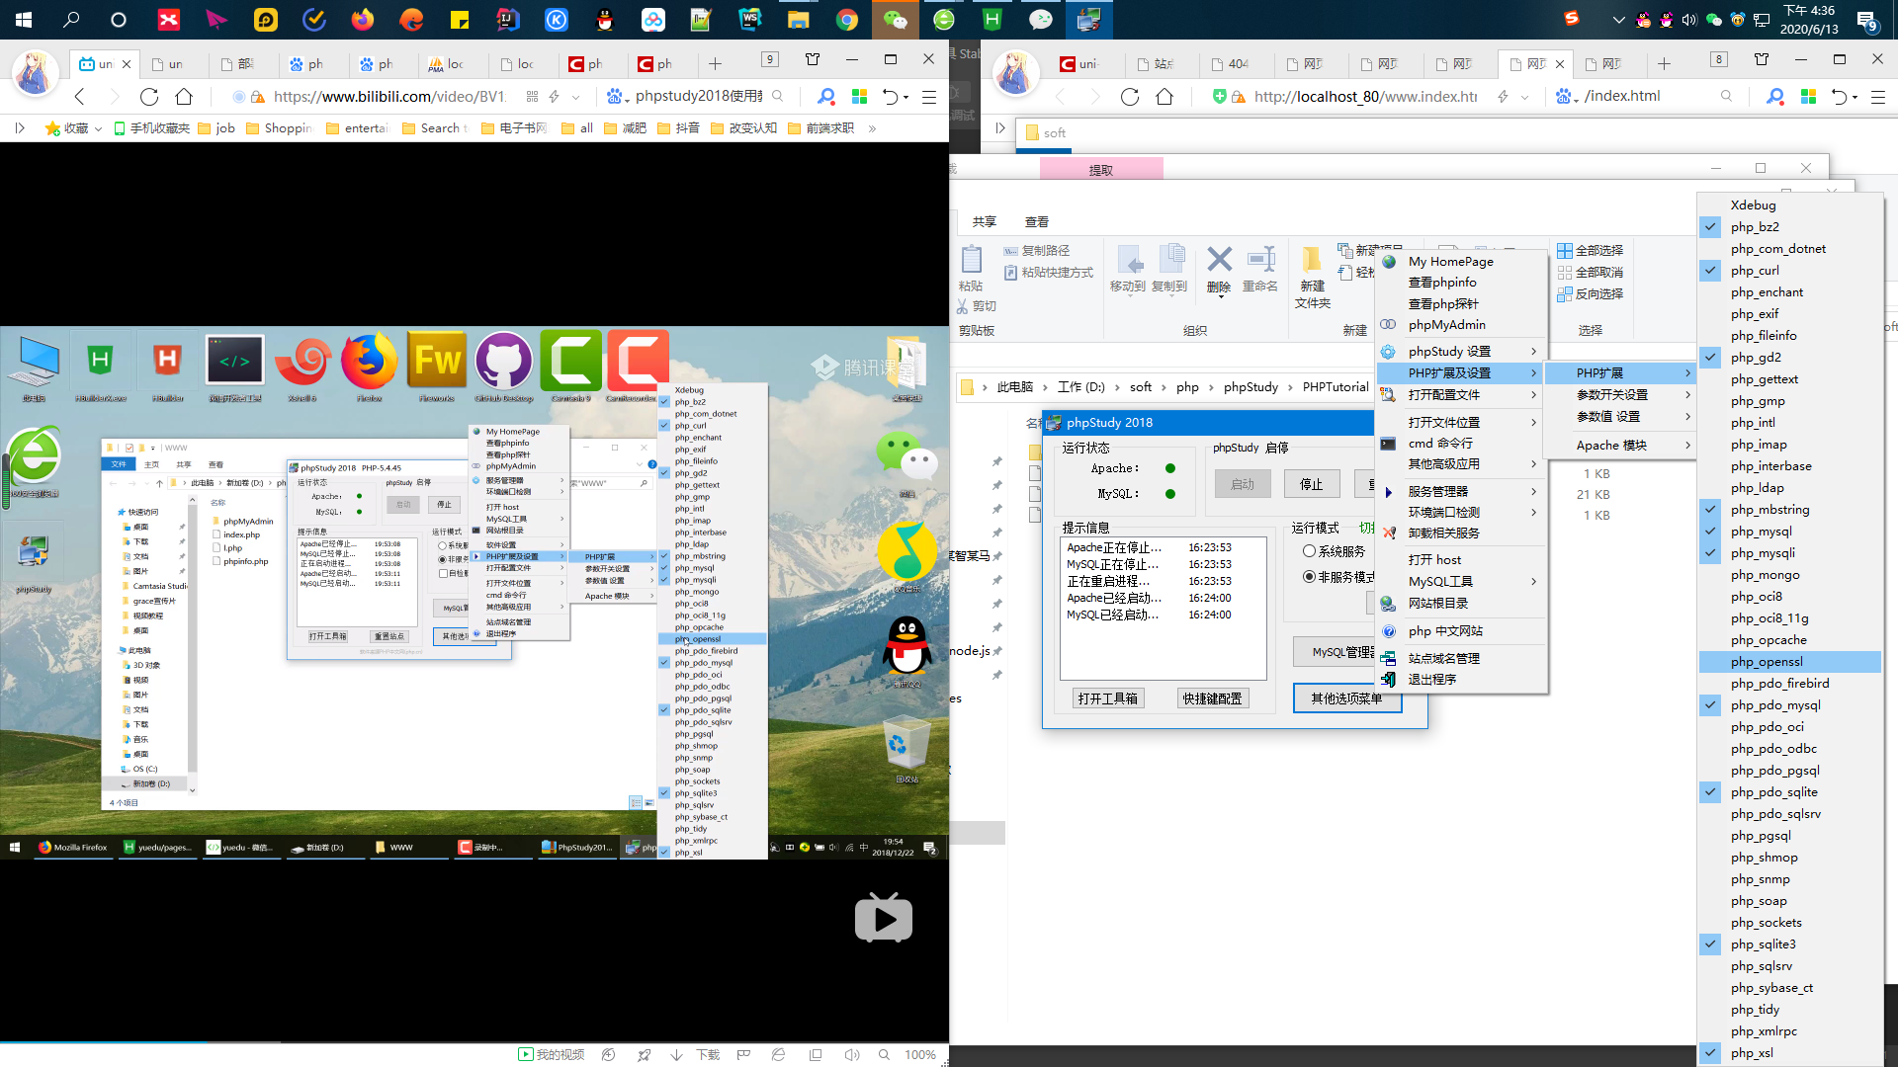The width and height of the screenshot is (1898, 1067).
Task: Expand the phpStudy 设置 submenu
Action: pyautogui.click(x=1460, y=352)
